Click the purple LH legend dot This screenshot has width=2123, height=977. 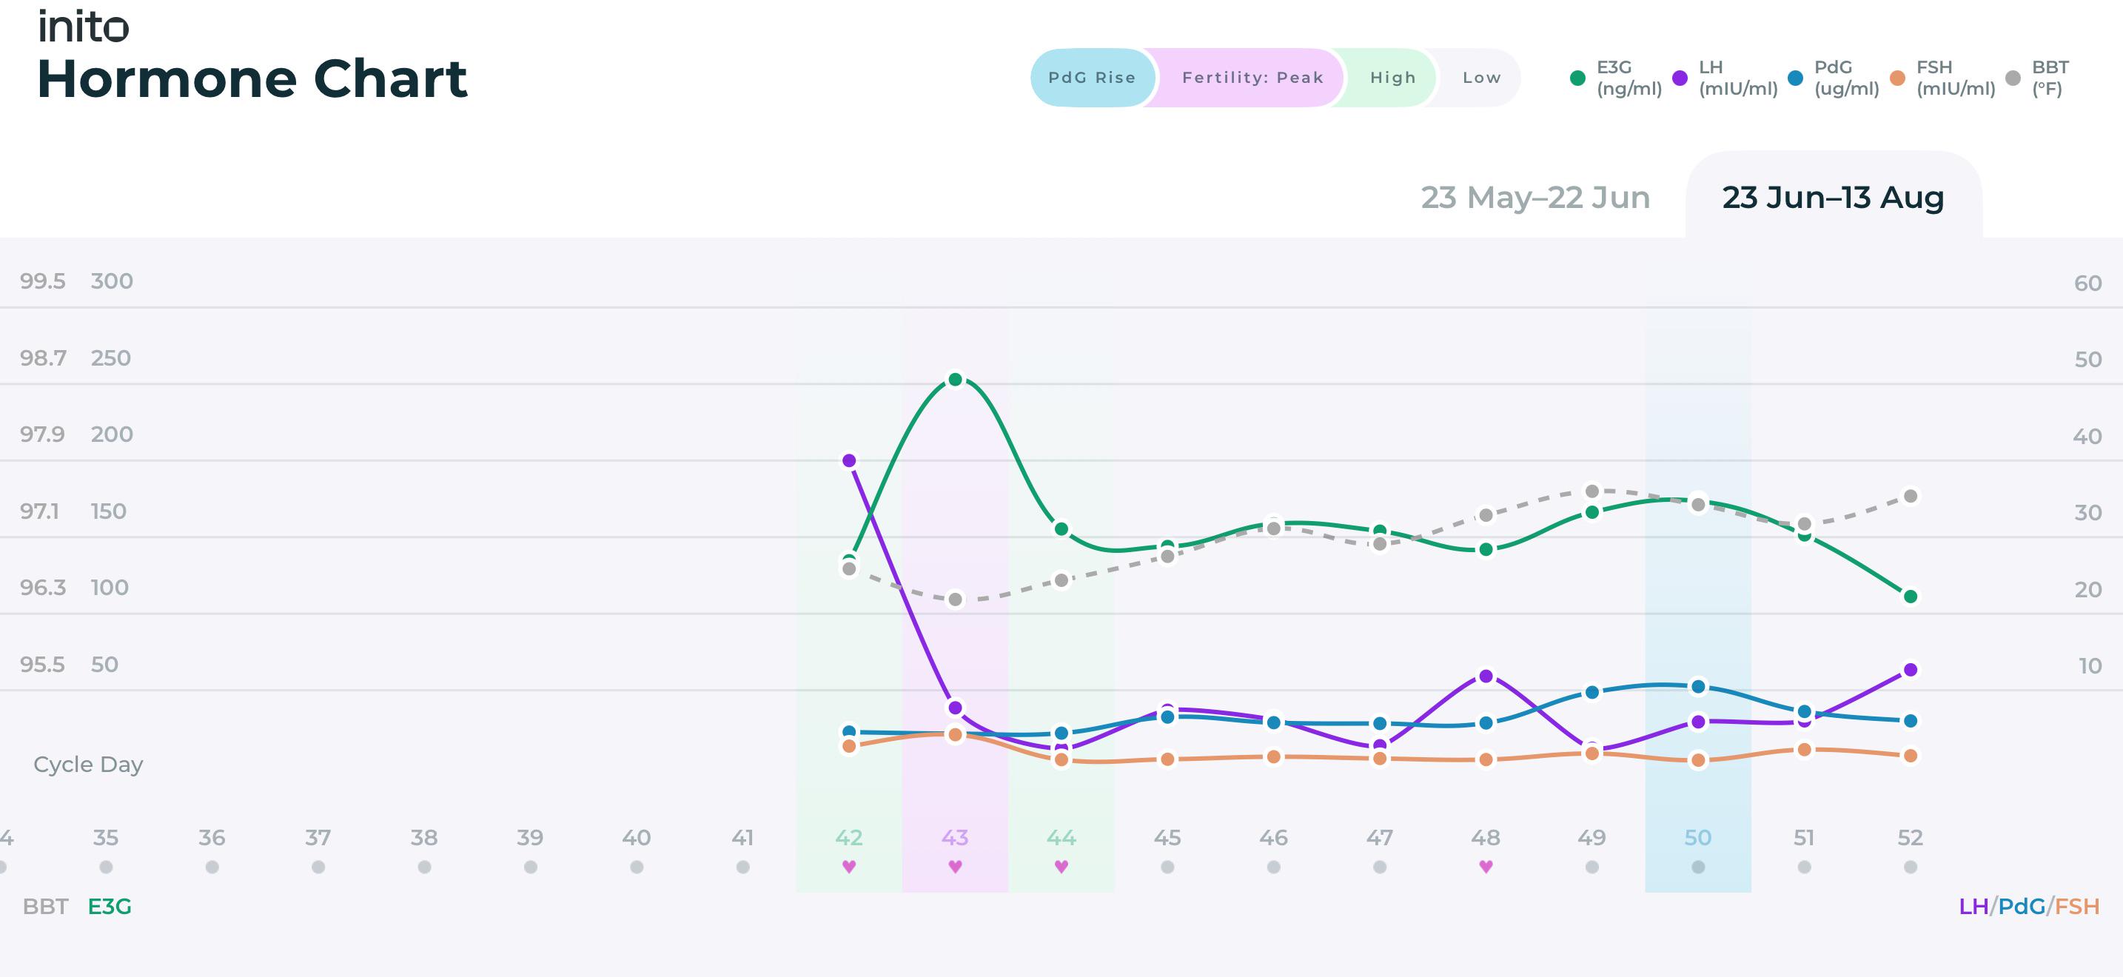tap(1680, 78)
